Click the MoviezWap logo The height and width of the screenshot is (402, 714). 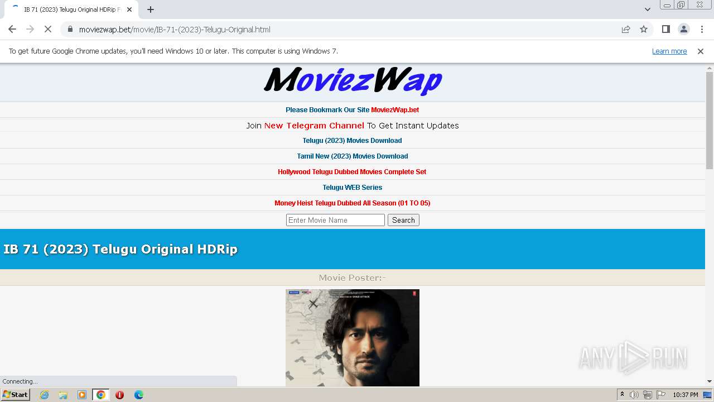pos(353,80)
